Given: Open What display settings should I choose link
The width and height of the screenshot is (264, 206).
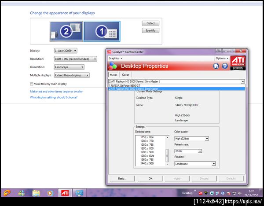Looking at the screenshot, I should 54,97.
